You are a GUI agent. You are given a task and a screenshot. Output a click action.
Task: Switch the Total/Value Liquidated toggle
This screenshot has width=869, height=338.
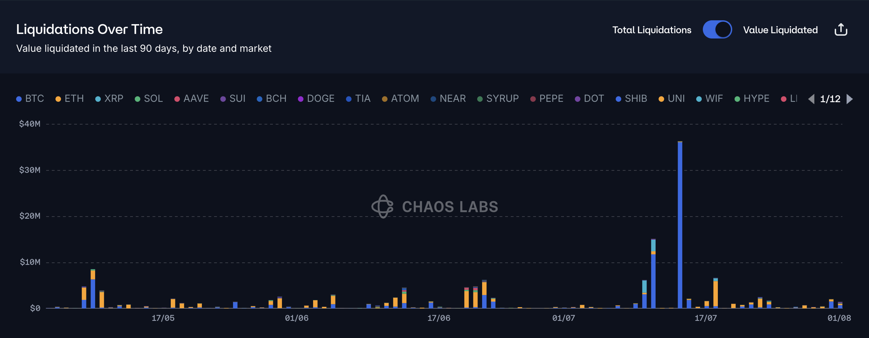[717, 30]
